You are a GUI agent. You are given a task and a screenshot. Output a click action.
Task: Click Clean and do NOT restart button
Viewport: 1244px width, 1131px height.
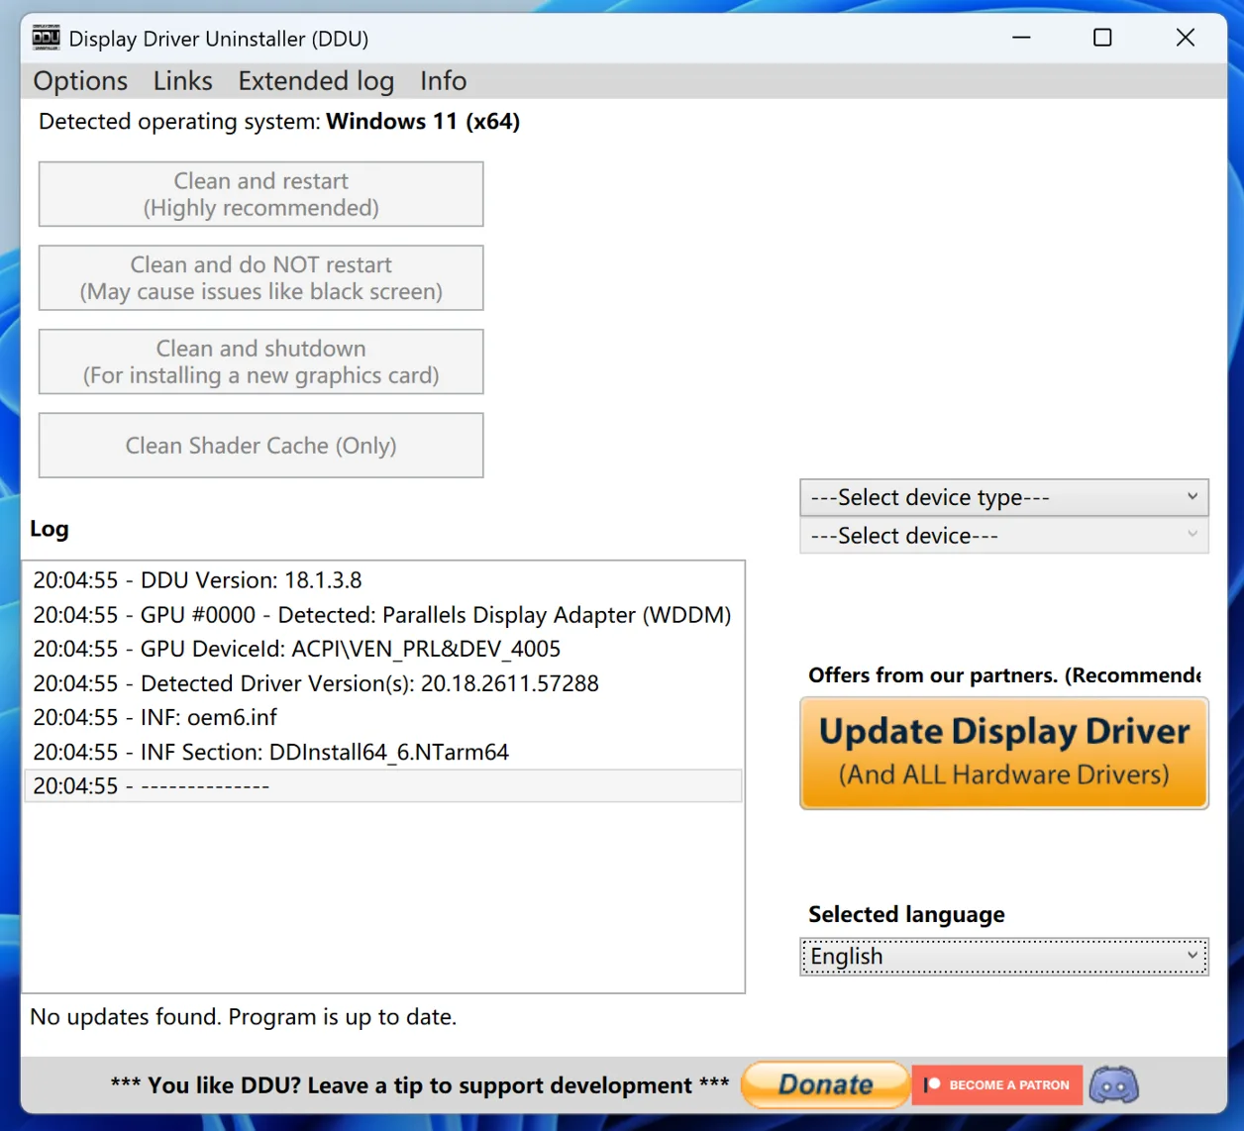pyautogui.click(x=260, y=277)
